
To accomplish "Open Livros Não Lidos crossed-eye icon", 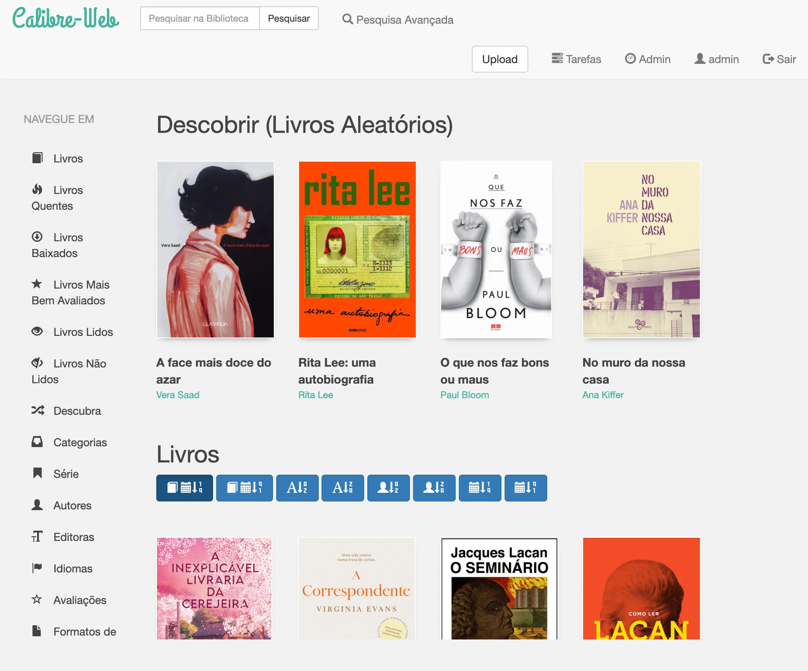I will tap(37, 363).
